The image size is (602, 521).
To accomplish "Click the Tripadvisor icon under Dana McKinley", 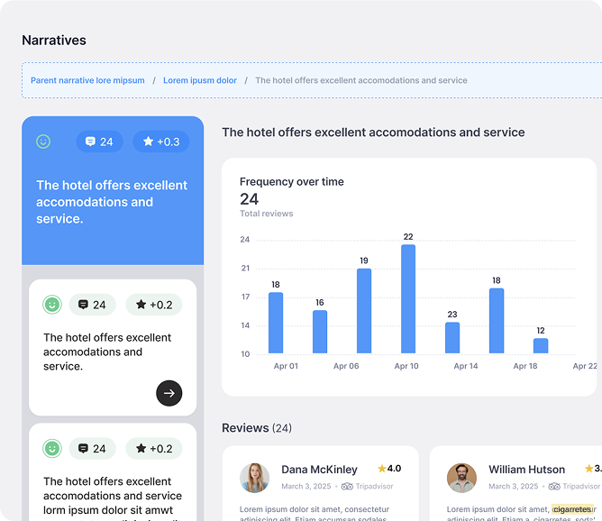I will [347, 487].
